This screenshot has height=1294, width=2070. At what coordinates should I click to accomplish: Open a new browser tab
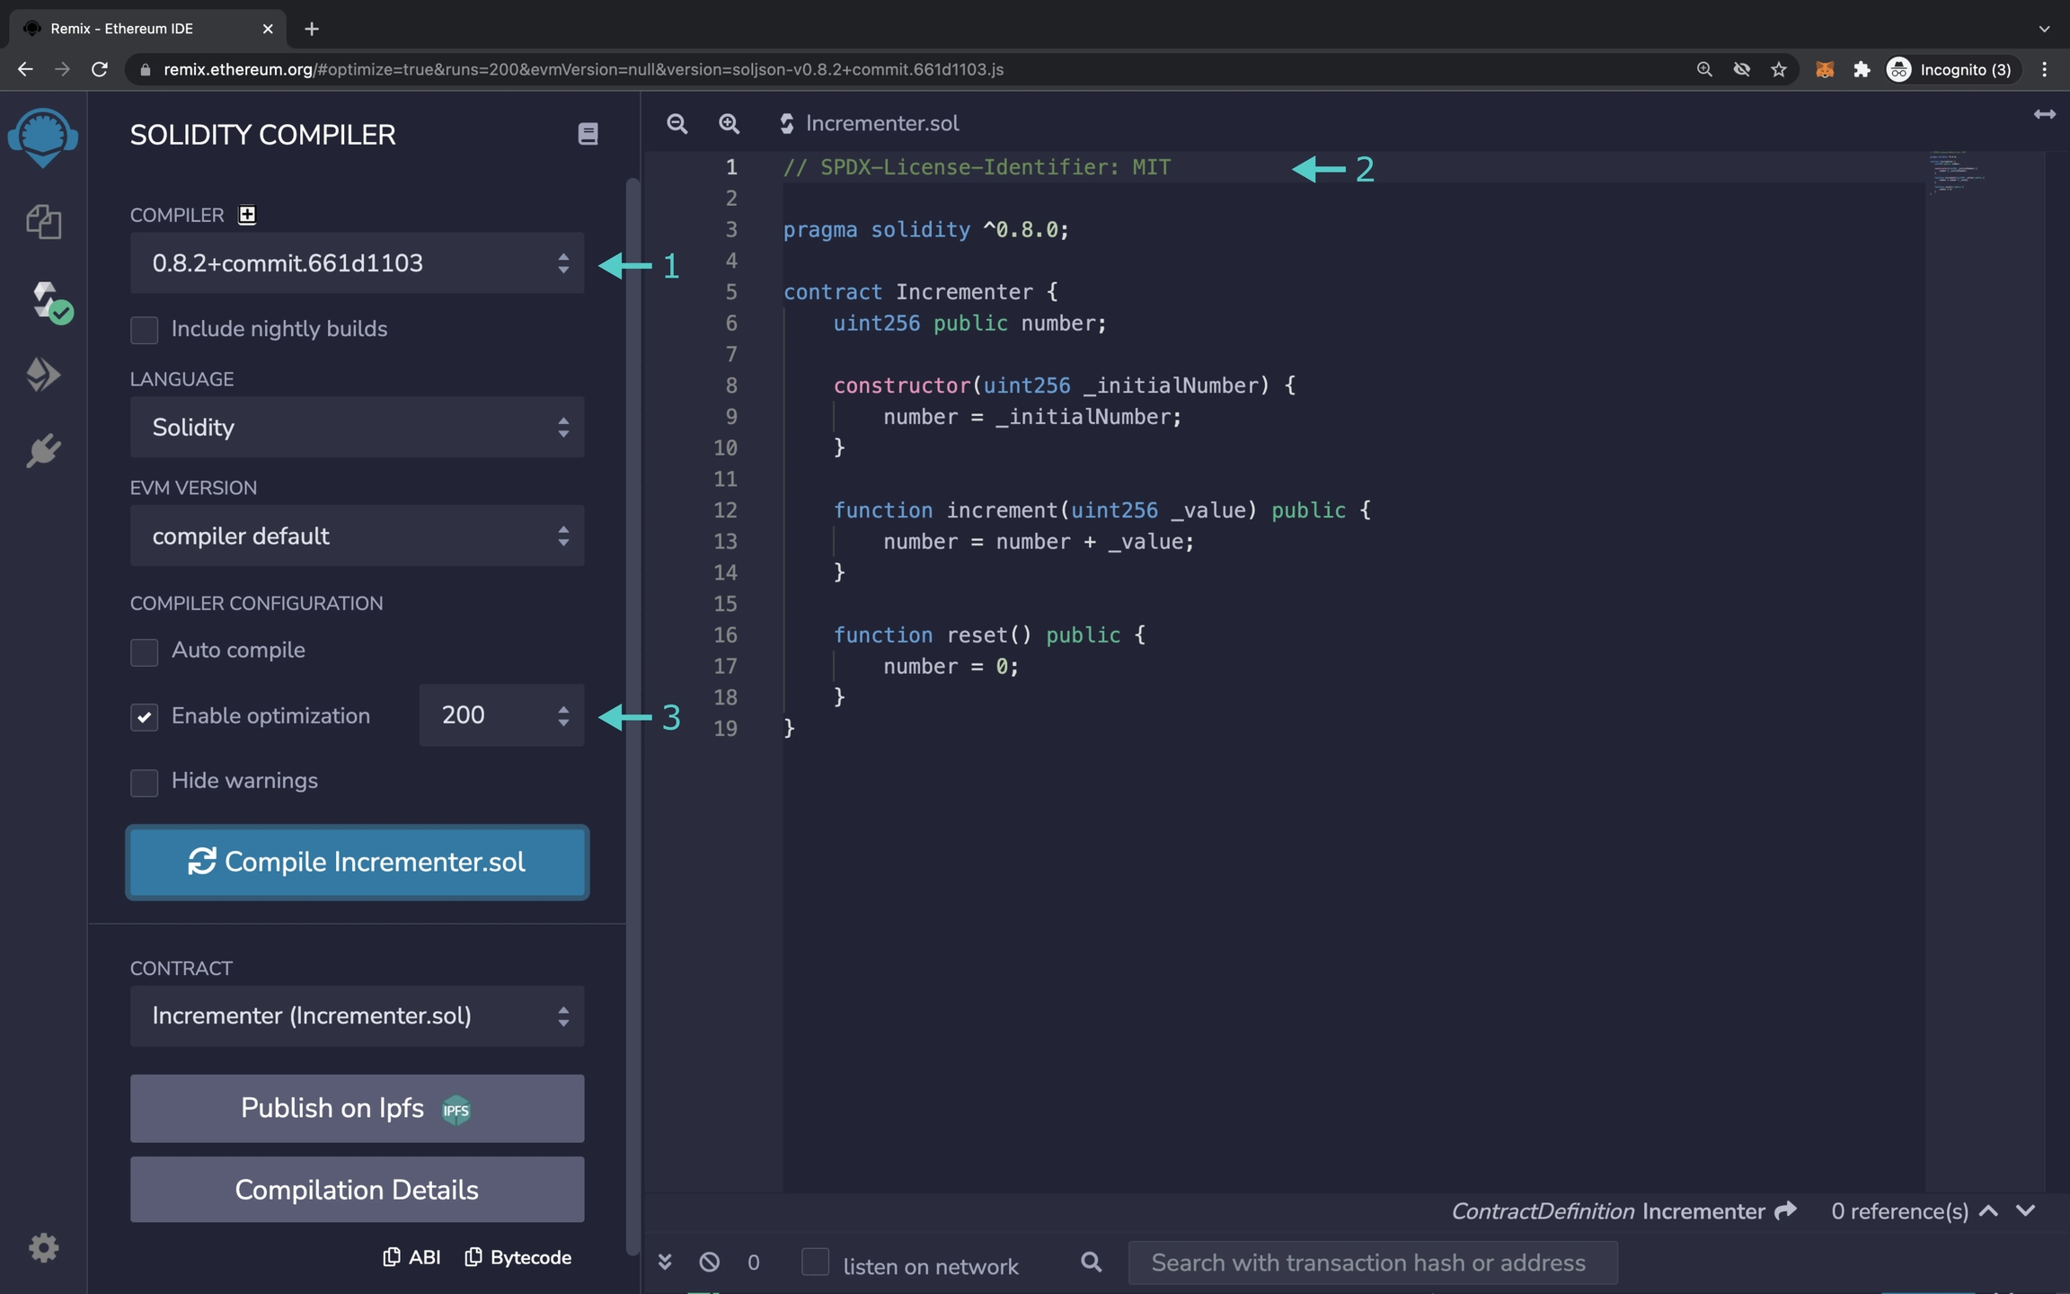(x=312, y=29)
